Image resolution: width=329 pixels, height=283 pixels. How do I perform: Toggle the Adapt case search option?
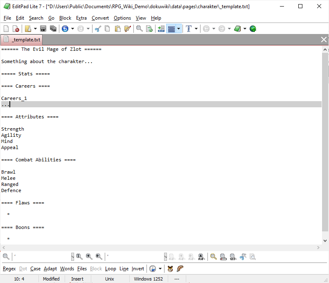50,269
